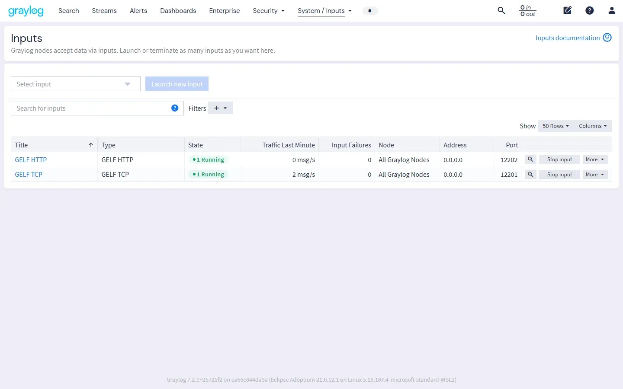The height and width of the screenshot is (389, 623).
Task: Click port value 12202
Action: coord(509,159)
